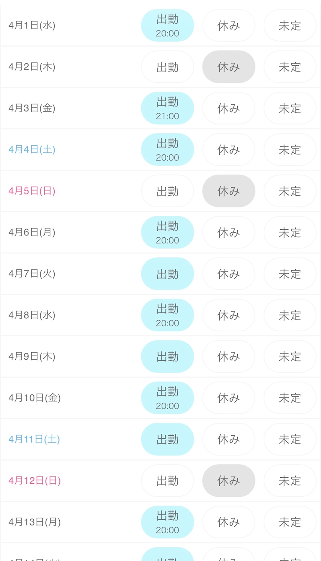Image resolution: width=321 pixels, height=561 pixels.
Task: Tap the 出勤 20:00 button on 4月4日(土)
Action: (x=167, y=149)
